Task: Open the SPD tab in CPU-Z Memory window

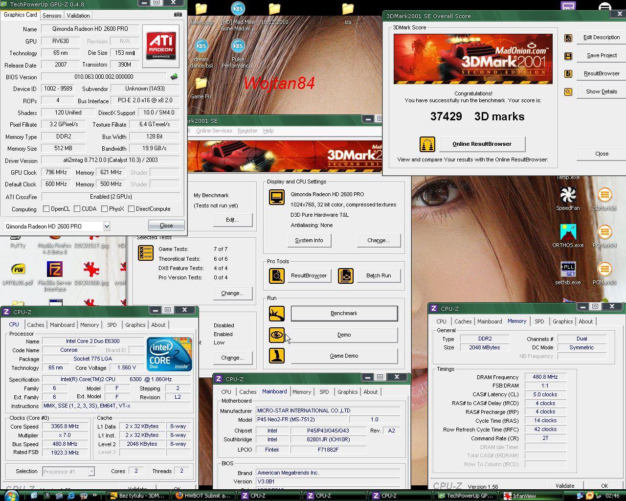Action: [x=539, y=321]
